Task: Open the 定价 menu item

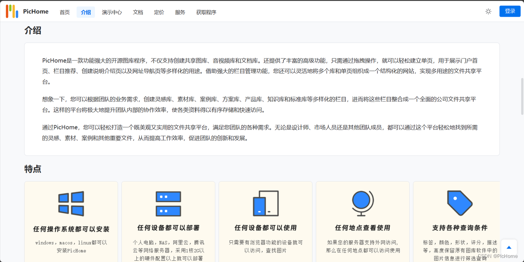Action: point(159,12)
